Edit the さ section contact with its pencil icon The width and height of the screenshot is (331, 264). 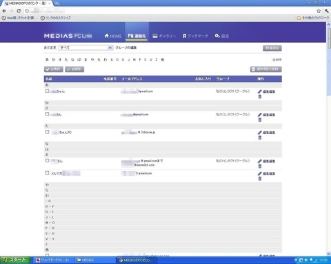pyautogui.click(x=260, y=115)
